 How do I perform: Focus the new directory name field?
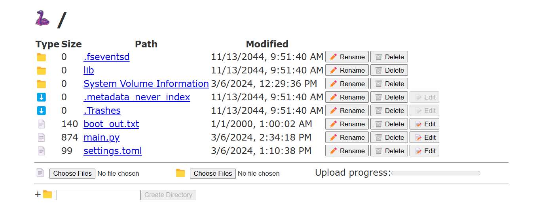point(99,195)
